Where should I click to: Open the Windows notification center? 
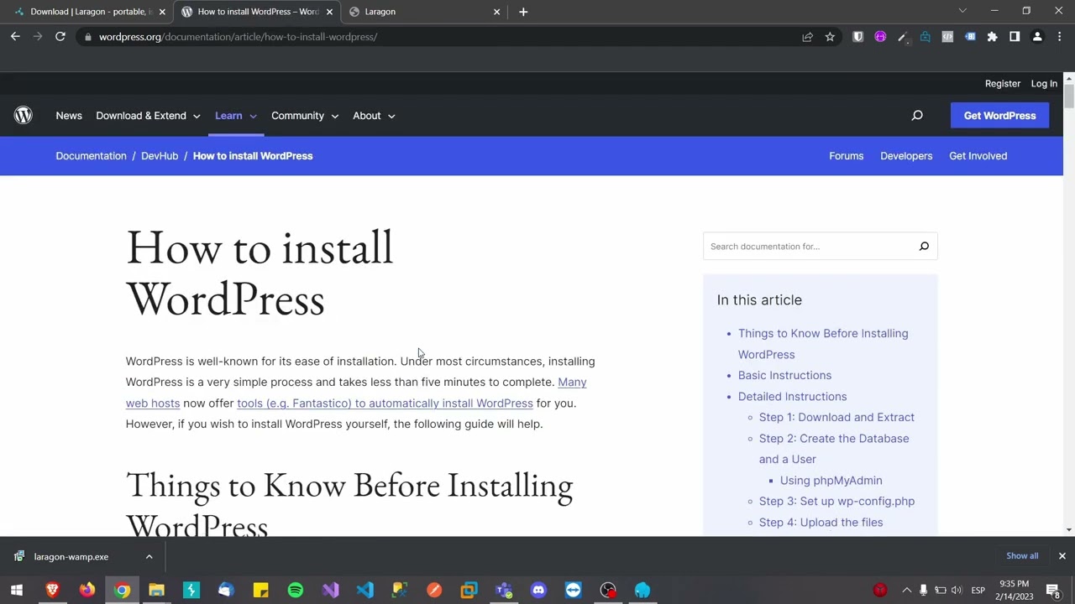pos(1053,591)
